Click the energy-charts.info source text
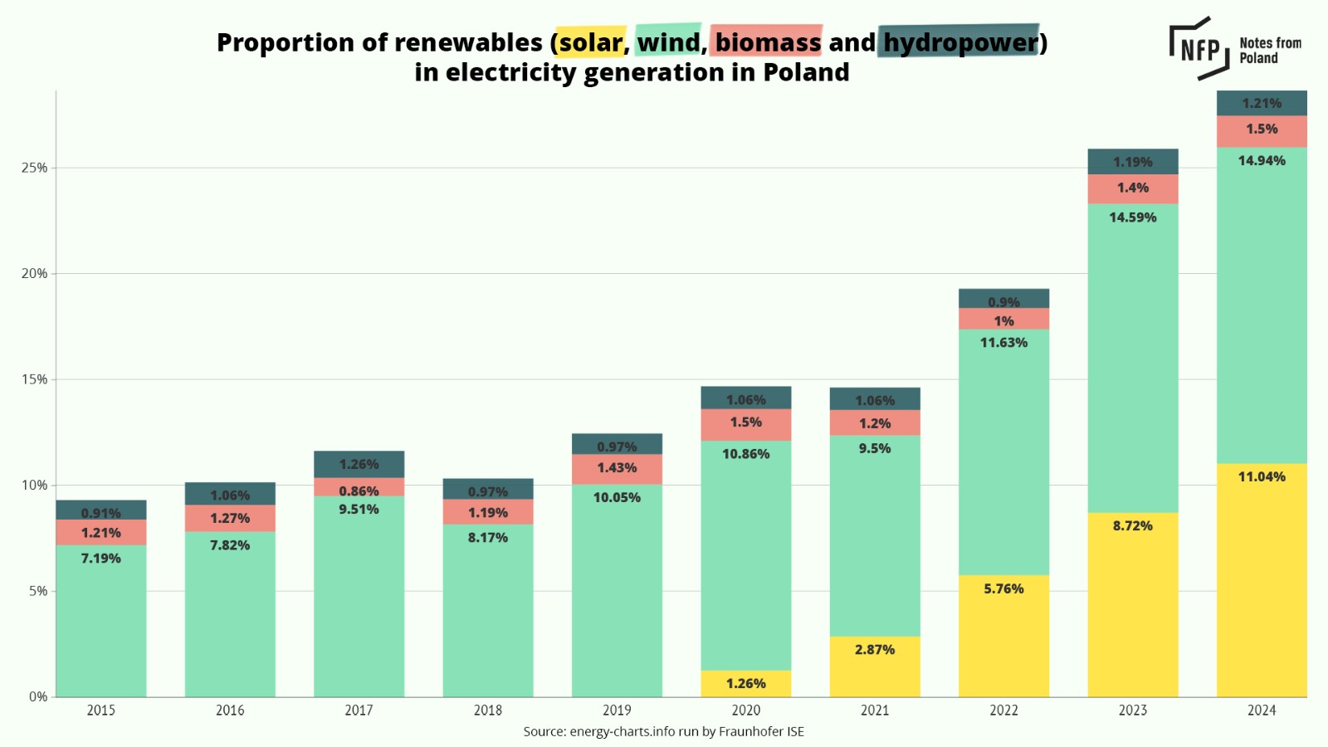Viewport: 1328px width, 747px height. coord(663,731)
